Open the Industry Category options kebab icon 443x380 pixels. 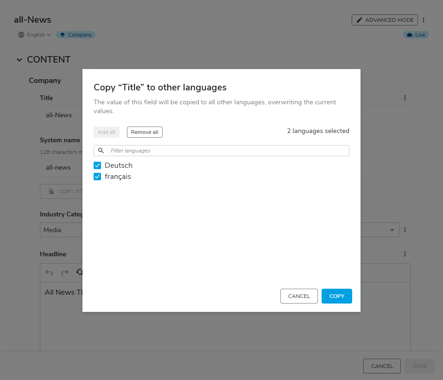(405, 230)
